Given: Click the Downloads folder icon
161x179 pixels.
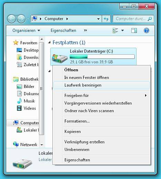Looking at the screenshot, I should (x=19, y=57).
